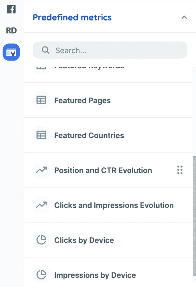
Task: Click Clicks and Impressions Evolution trend icon
Action: (41, 205)
